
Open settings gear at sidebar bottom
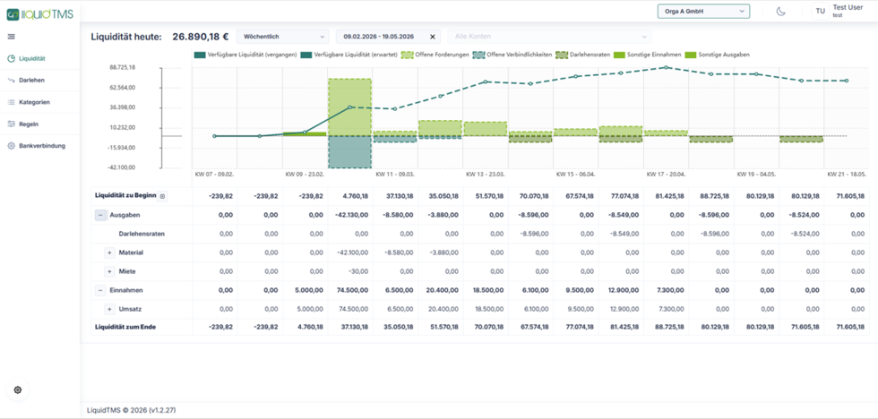pos(17,390)
